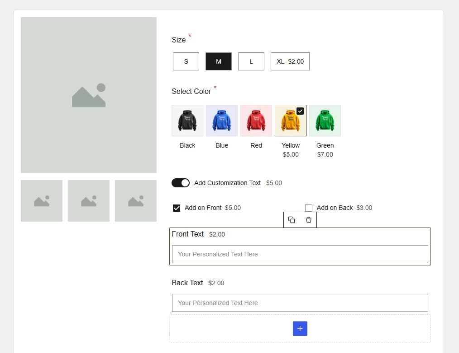Click the 'Size' label
This screenshot has height=353, width=459.
[x=178, y=40]
